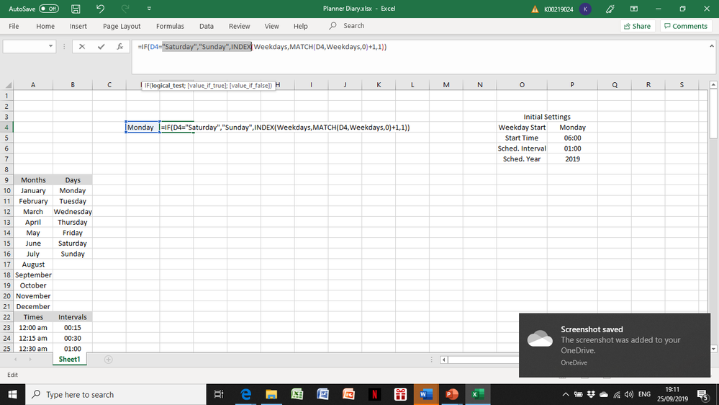
Task: Add a new sheet with plus icon
Action: [x=108, y=360]
